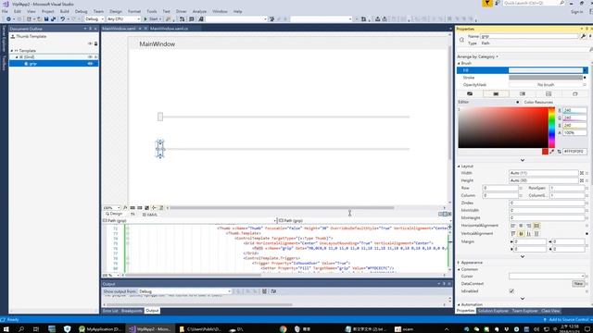Set VerticalAlignment to Bottom
The width and height of the screenshot is (593, 333).
pos(529,234)
